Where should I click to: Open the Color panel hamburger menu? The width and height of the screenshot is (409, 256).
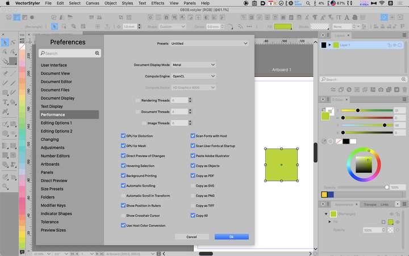pos(404,99)
